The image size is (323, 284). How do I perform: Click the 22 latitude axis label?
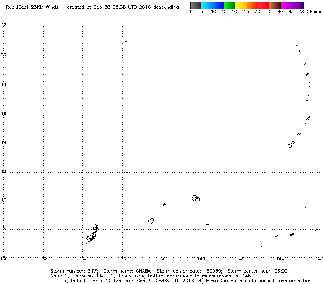[x=3, y=25]
